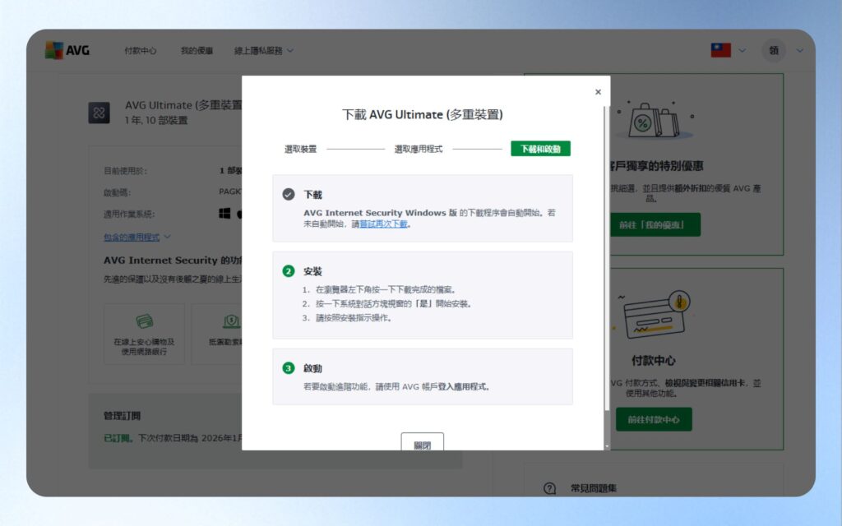The width and height of the screenshot is (842, 526).
Task: Click the 常見問題集 question mark icon
Action: (x=549, y=488)
